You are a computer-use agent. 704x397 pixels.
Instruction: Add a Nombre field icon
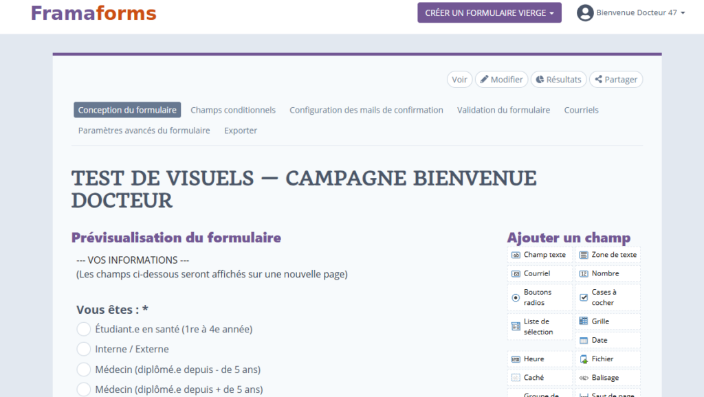[583, 273]
